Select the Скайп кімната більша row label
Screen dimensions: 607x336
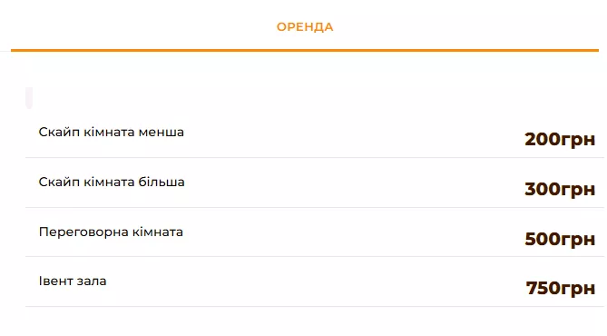pyautogui.click(x=112, y=182)
